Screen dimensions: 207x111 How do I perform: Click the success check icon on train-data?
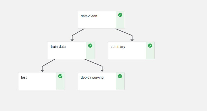pos(90,45)
